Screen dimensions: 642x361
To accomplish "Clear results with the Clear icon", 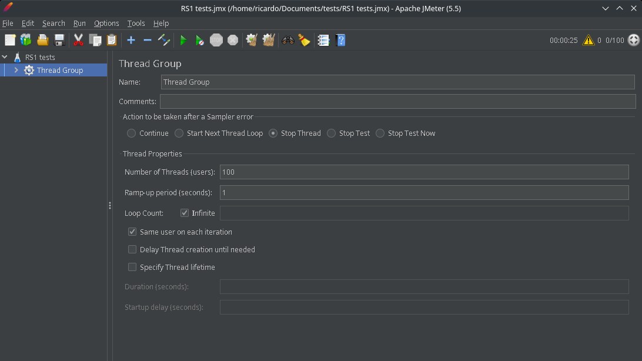I will tap(252, 40).
